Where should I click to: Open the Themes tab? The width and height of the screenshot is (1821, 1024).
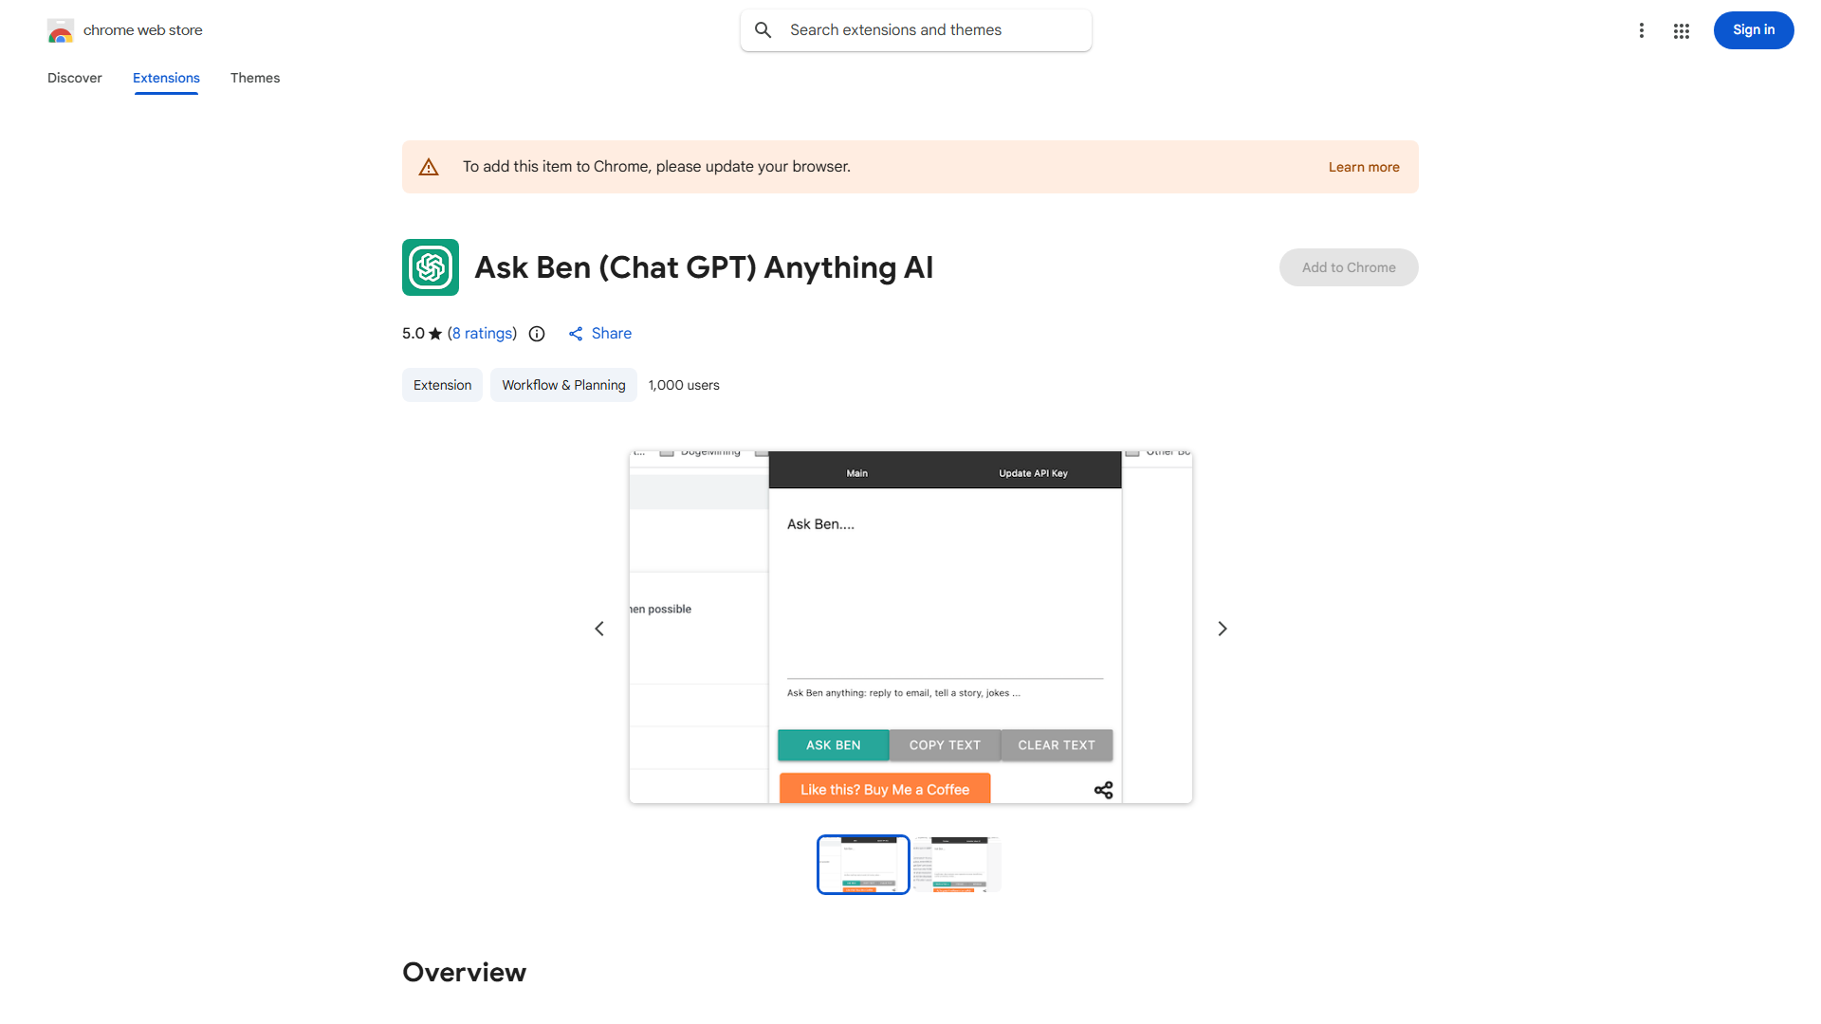click(255, 78)
